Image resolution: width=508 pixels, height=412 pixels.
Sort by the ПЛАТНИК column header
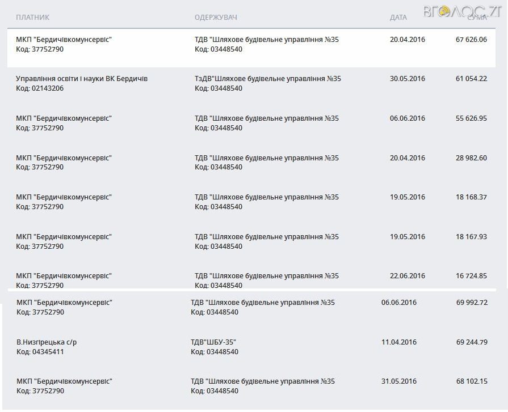pos(32,18)
